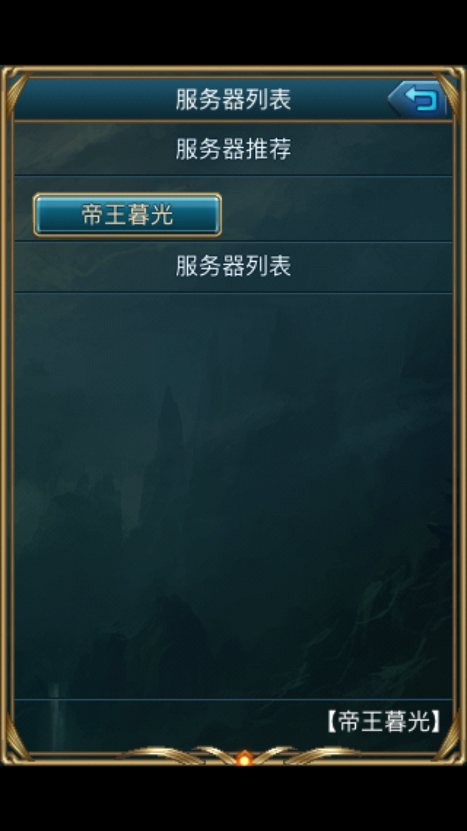Click the right golden frame border
Screen dimensions: 467x831
pyautogui.click(x=460, y=414)
